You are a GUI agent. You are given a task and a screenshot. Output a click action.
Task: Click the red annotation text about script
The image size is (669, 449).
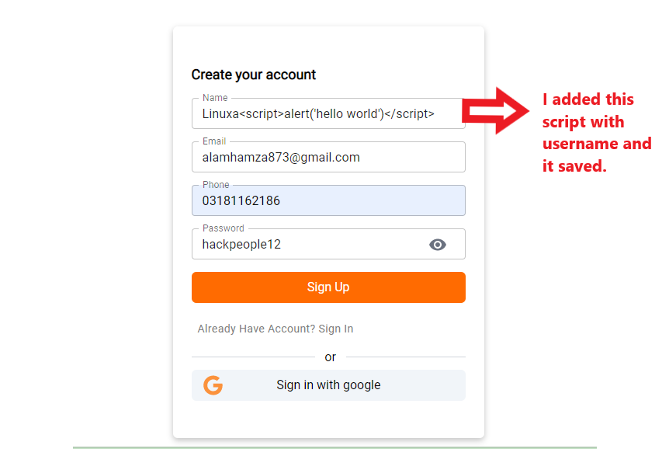click(596, 132)
